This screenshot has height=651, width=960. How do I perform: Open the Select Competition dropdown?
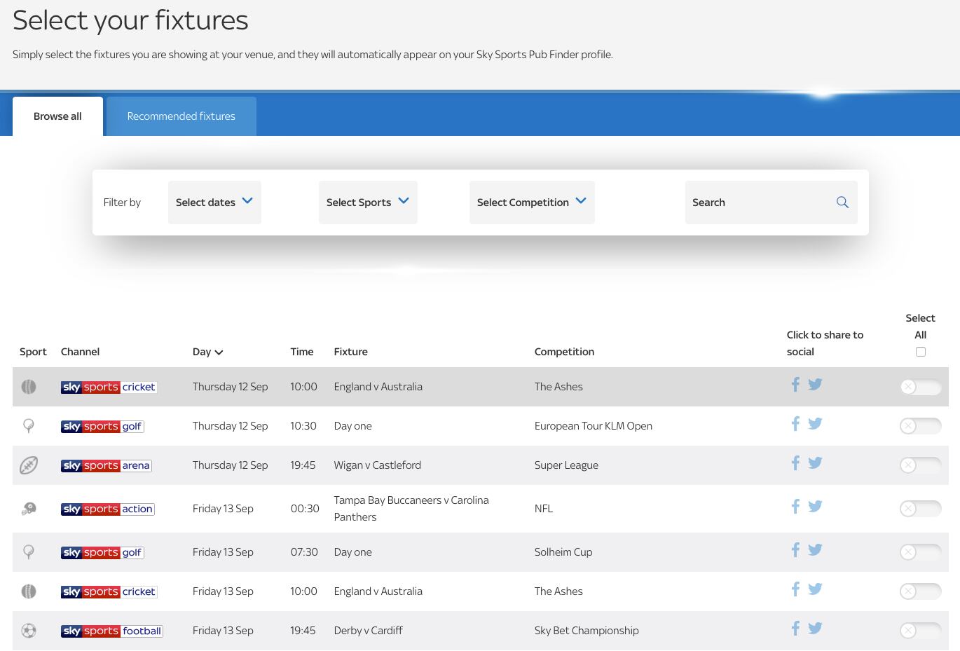point(532,202)
